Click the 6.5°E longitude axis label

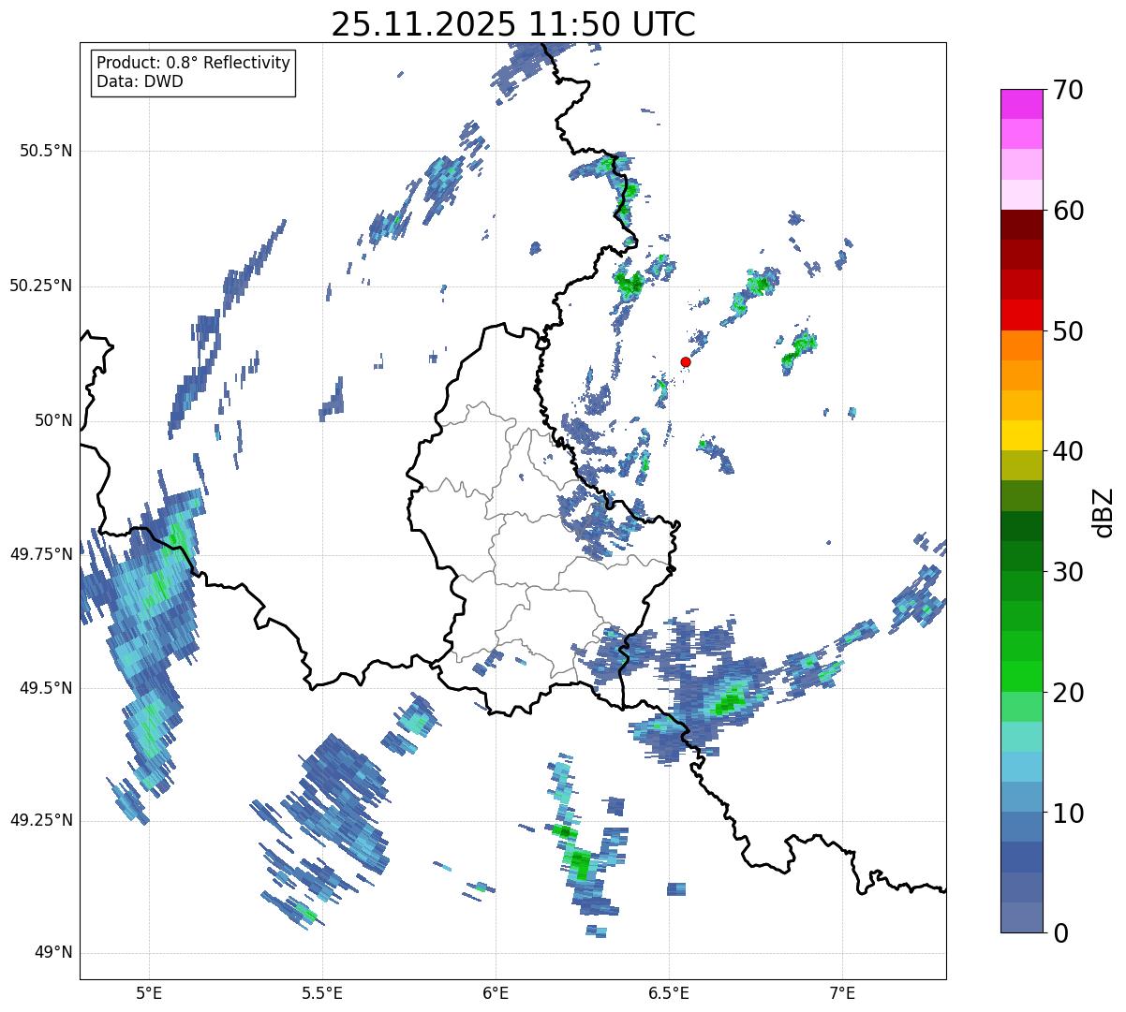[x=669, y=991]
